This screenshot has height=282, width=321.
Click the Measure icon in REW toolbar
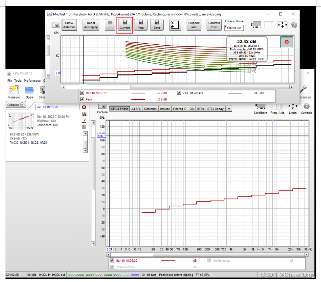pos(14,92)
